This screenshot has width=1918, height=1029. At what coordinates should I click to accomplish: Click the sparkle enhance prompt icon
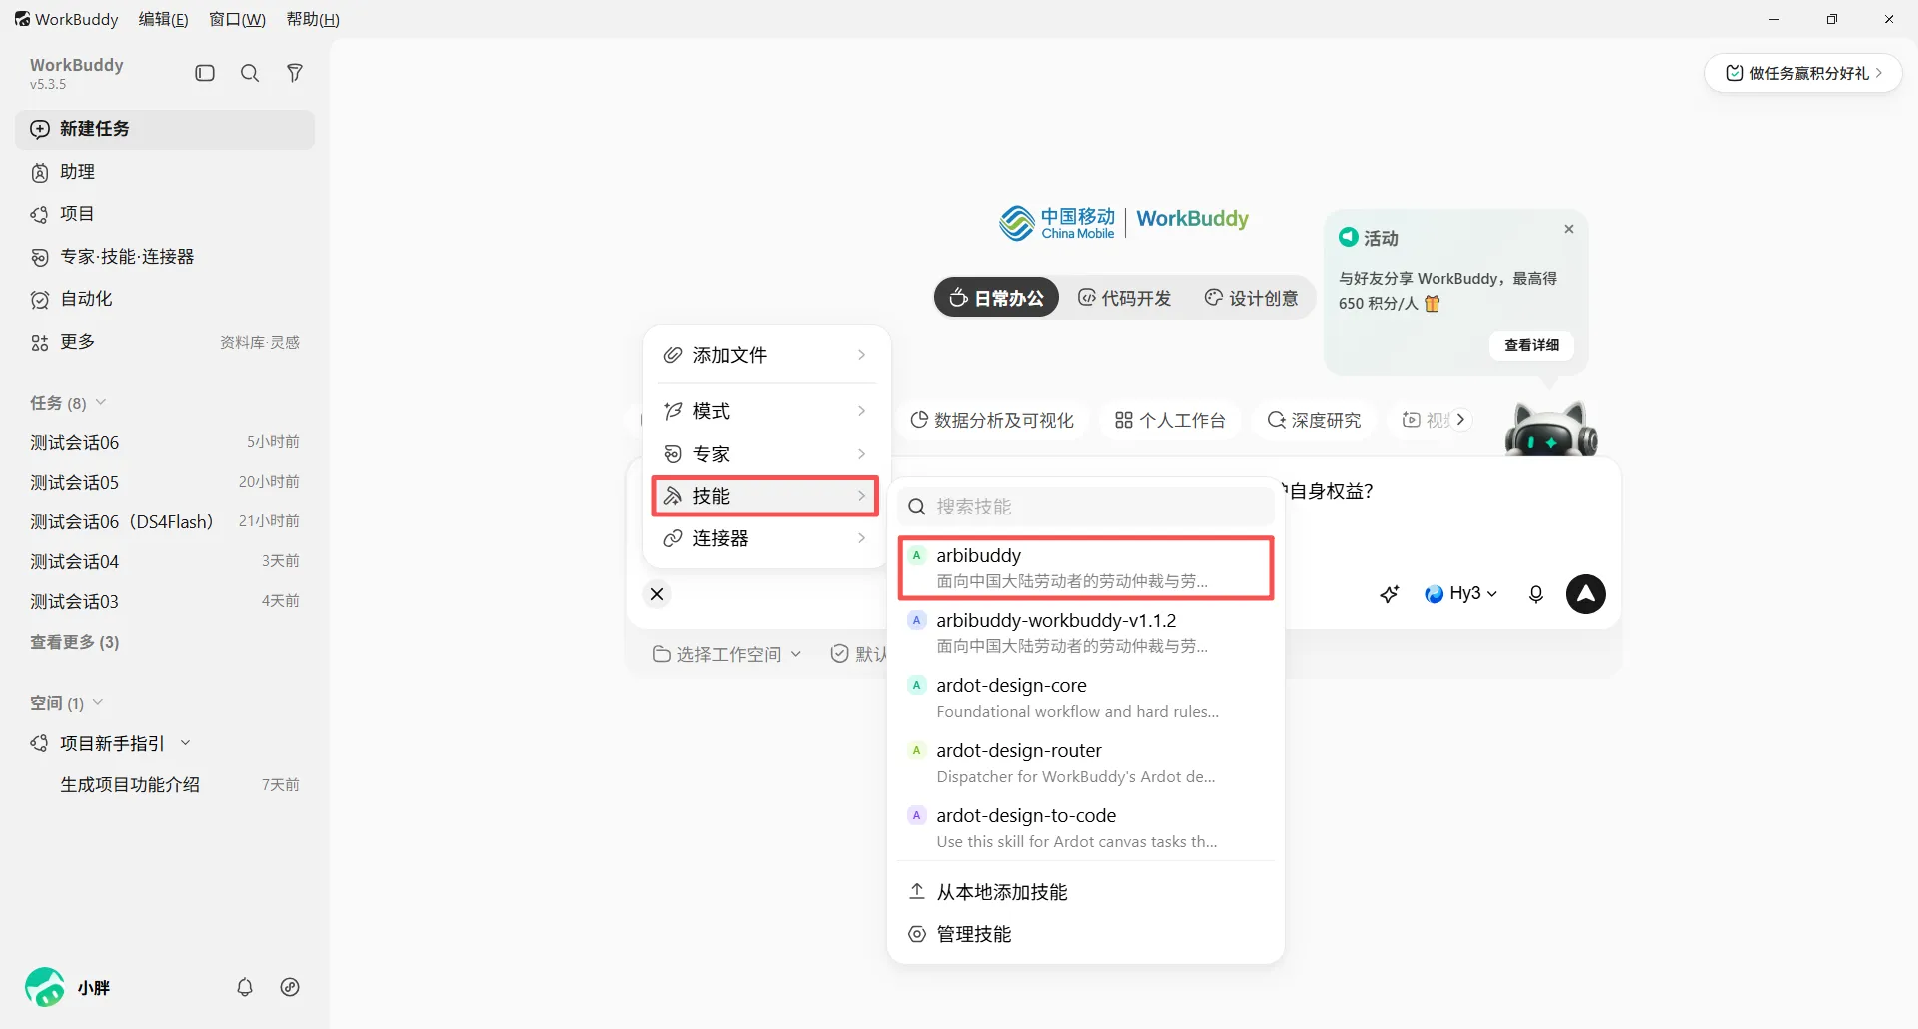1390,594
